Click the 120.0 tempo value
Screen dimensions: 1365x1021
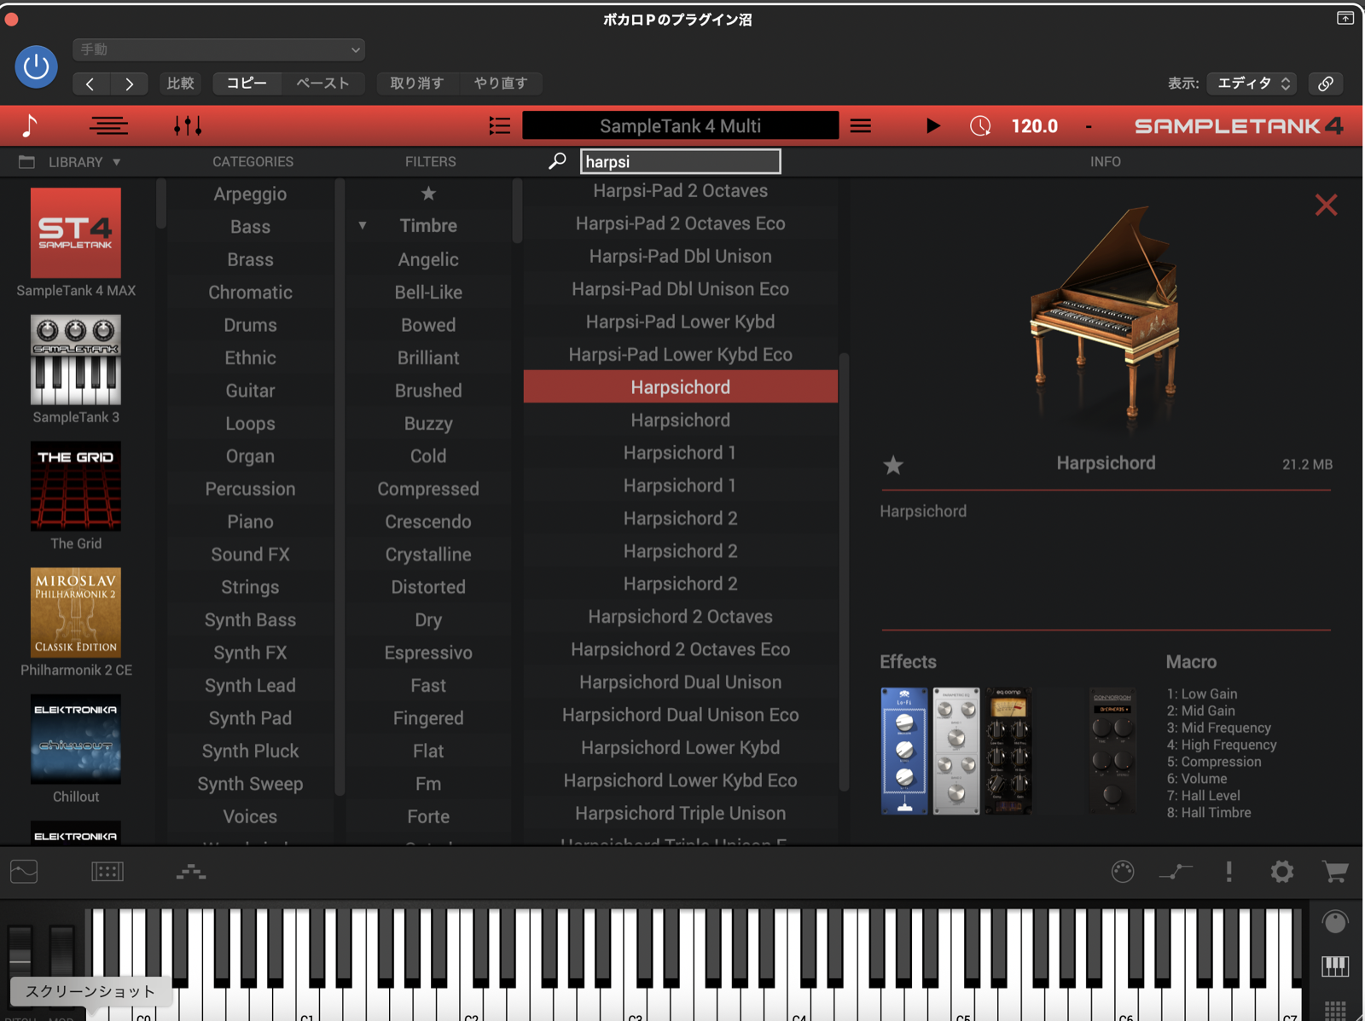1034,126
